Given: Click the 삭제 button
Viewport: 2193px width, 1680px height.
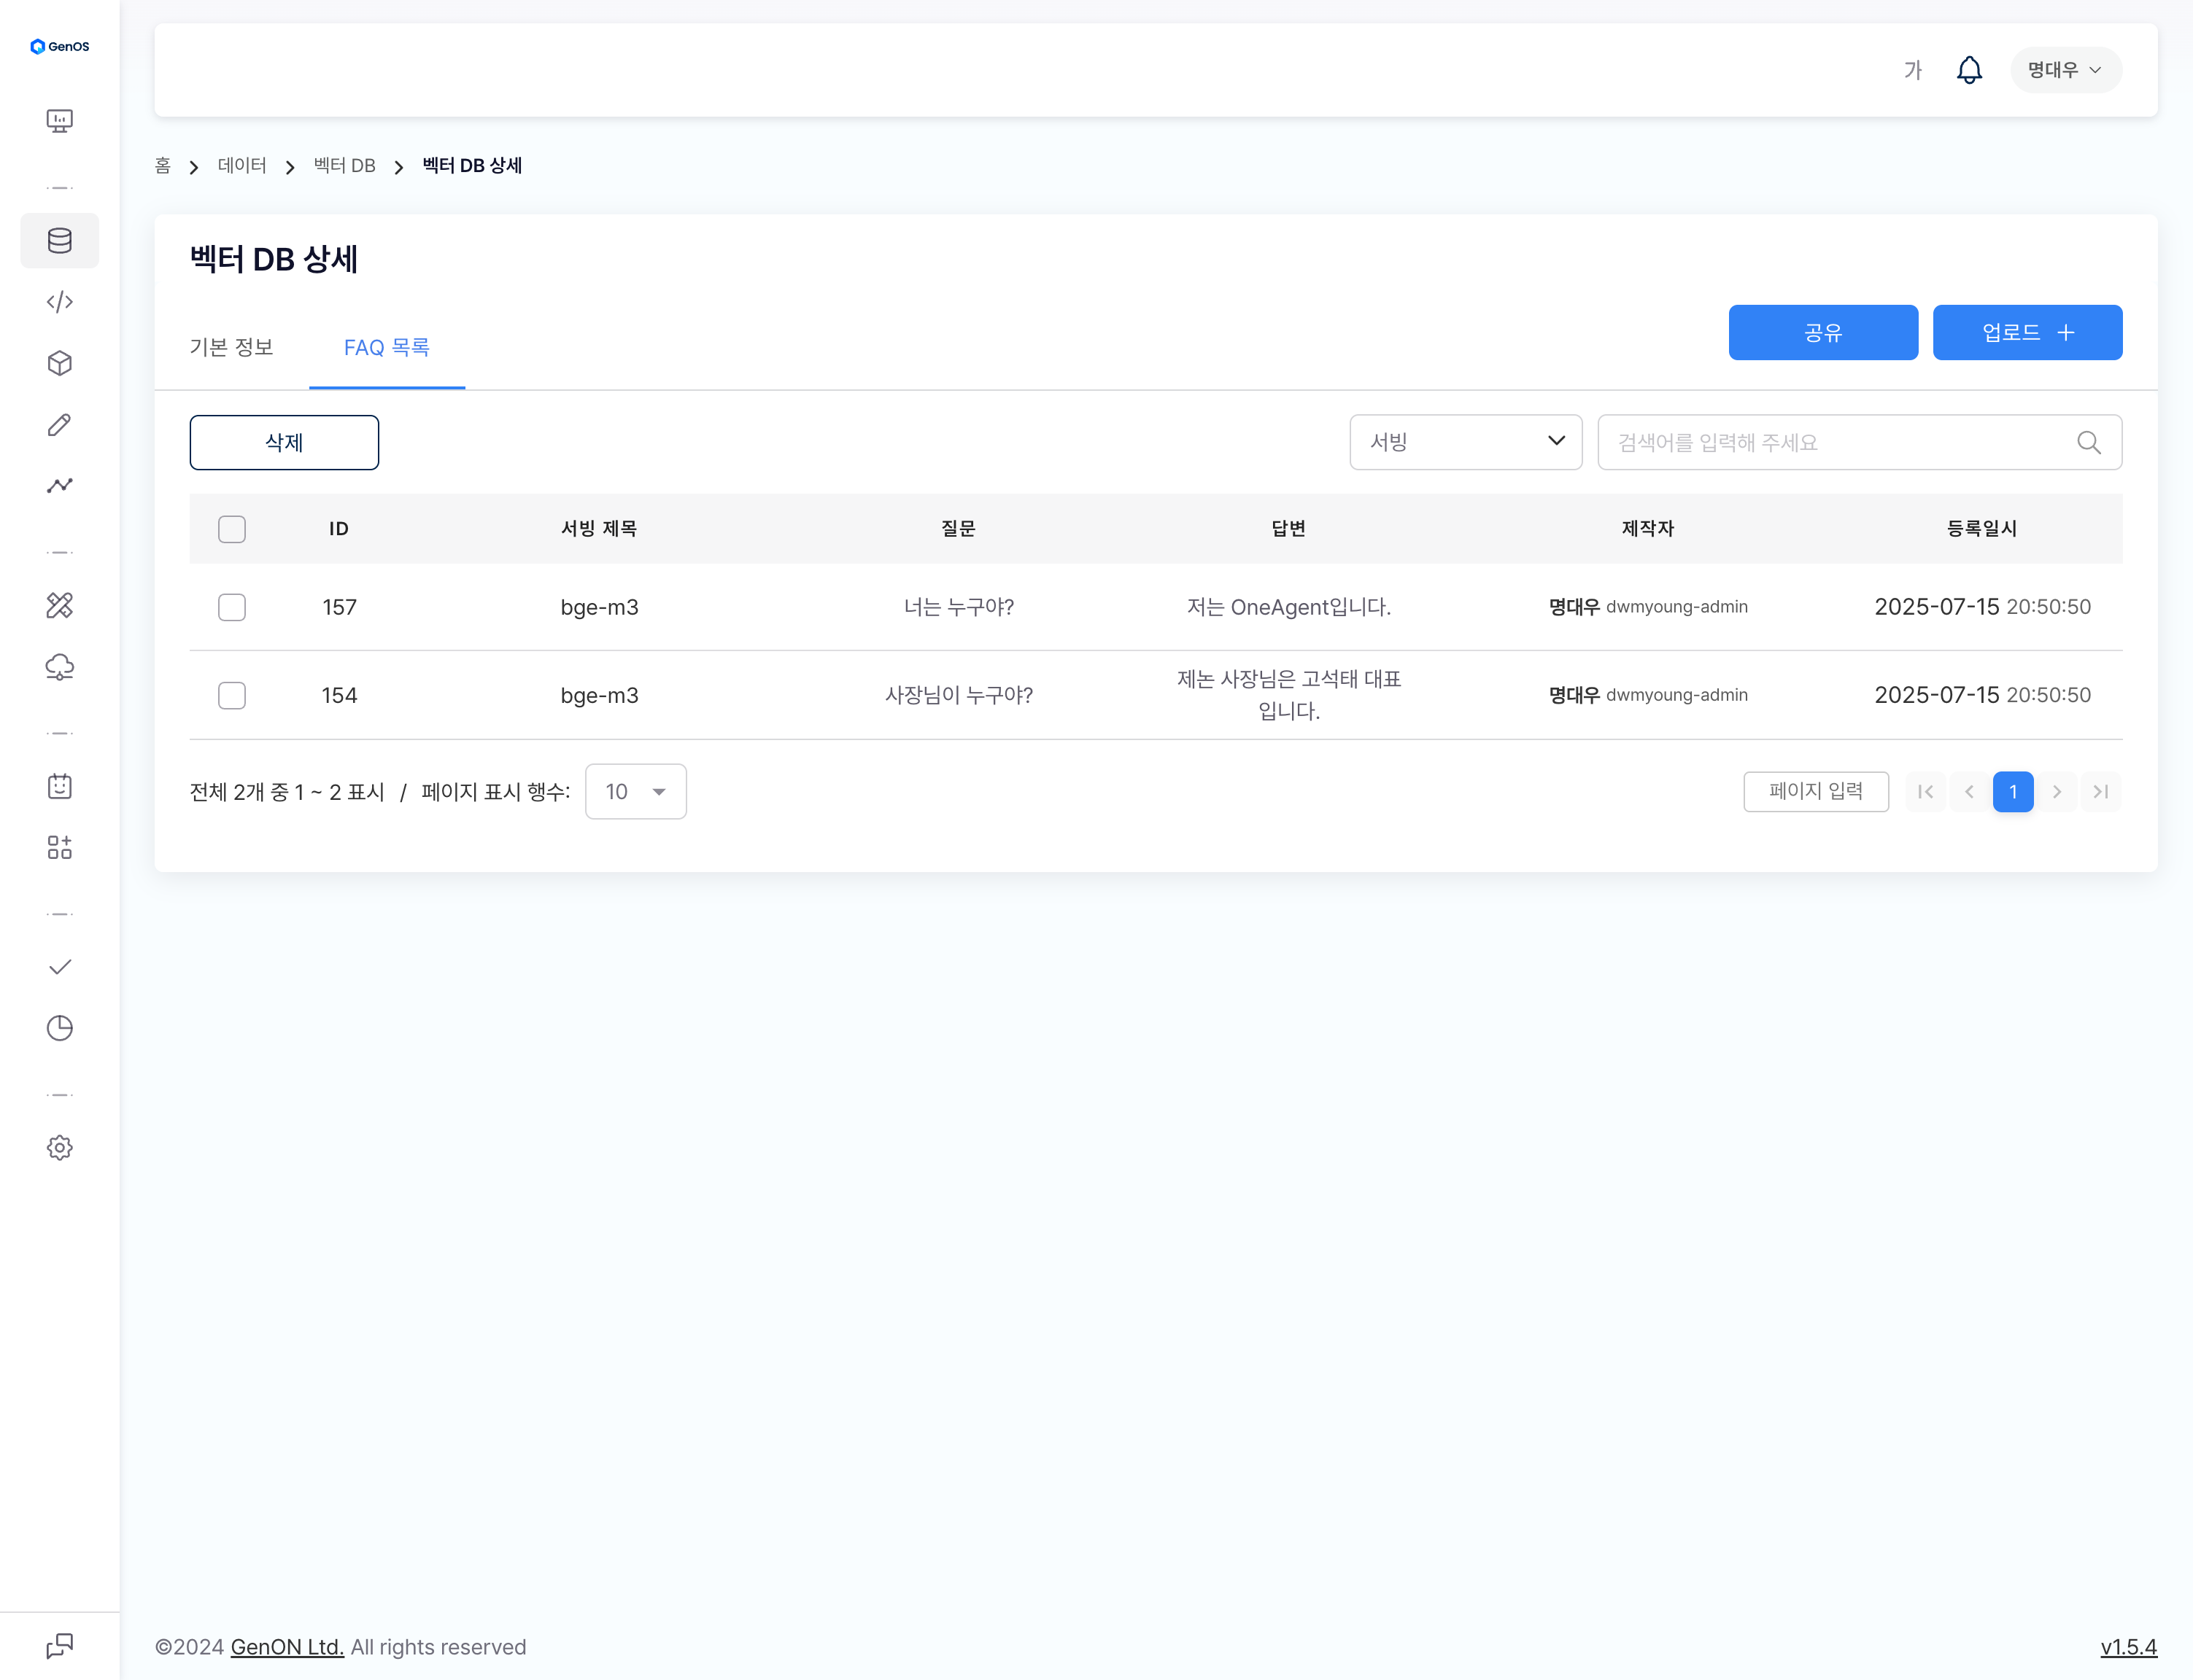Looking at the screenshot, I should click(284, 442).
